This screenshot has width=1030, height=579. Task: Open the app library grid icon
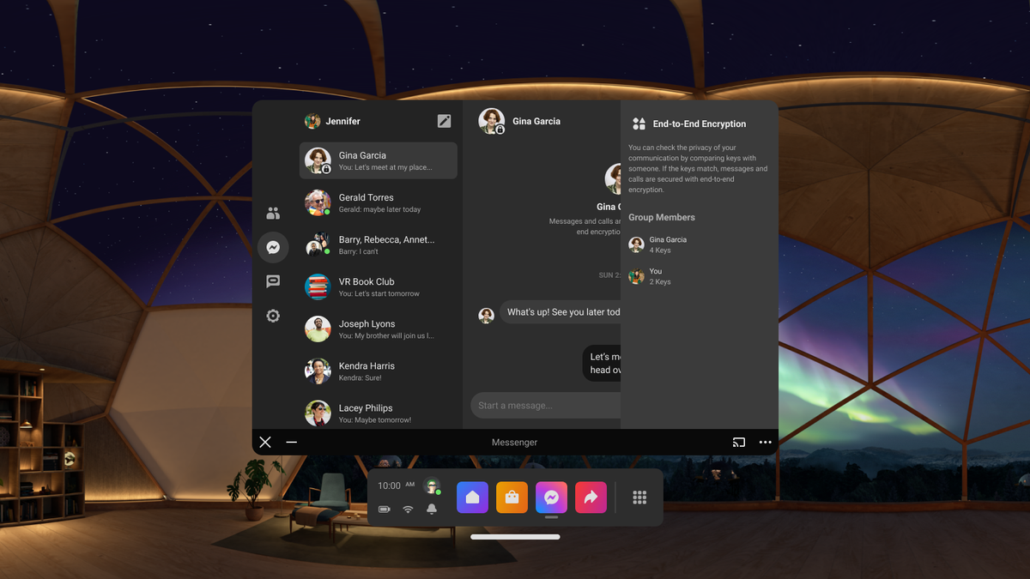(639, 497)
